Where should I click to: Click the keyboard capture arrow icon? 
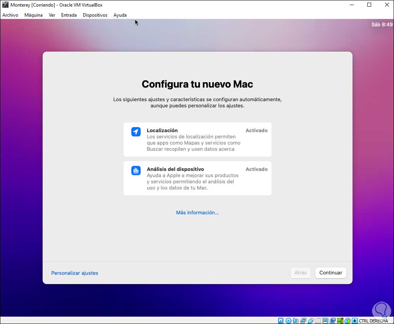(354, 321)
